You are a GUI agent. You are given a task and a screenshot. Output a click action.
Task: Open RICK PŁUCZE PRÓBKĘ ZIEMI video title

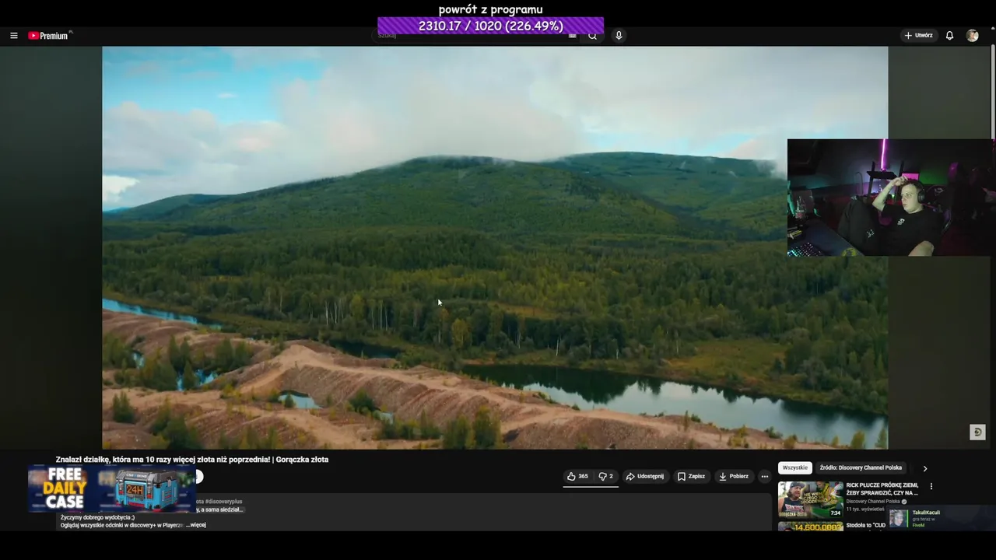point(882,488)
